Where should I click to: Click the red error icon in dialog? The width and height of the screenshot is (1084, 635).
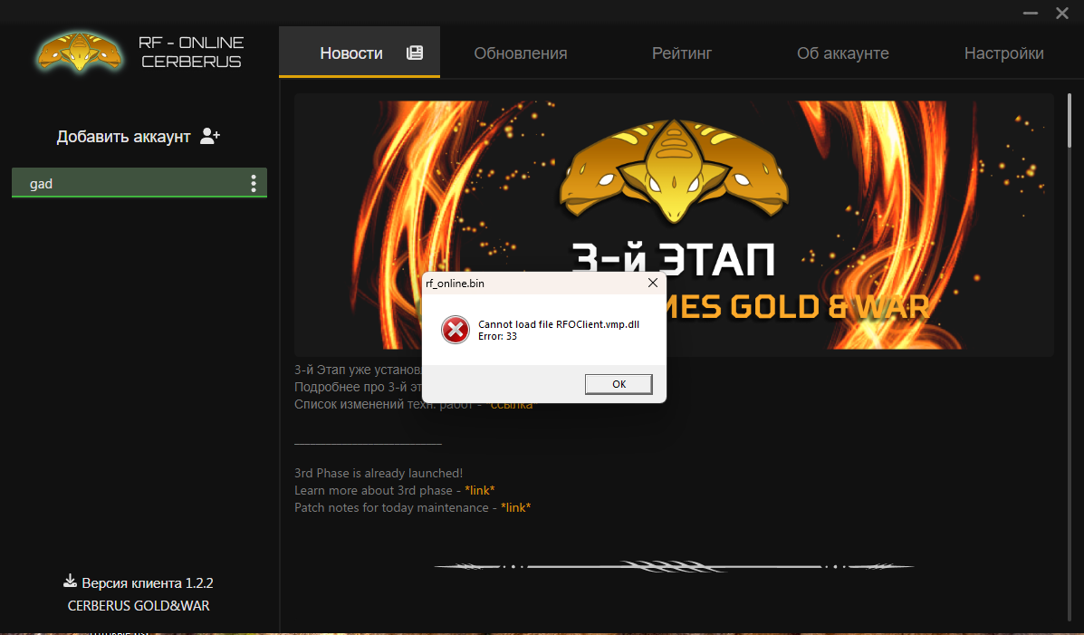455,330
